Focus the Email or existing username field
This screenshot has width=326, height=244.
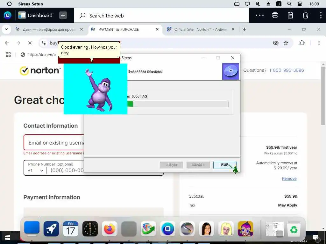coord(54,142)
